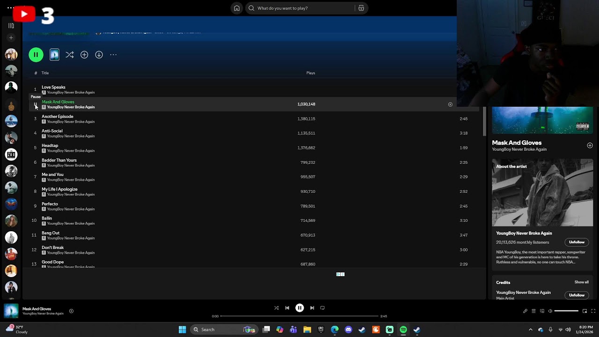Sort the track list by Plays column
The image size is (599, 337).
click(x=311, y=73)
